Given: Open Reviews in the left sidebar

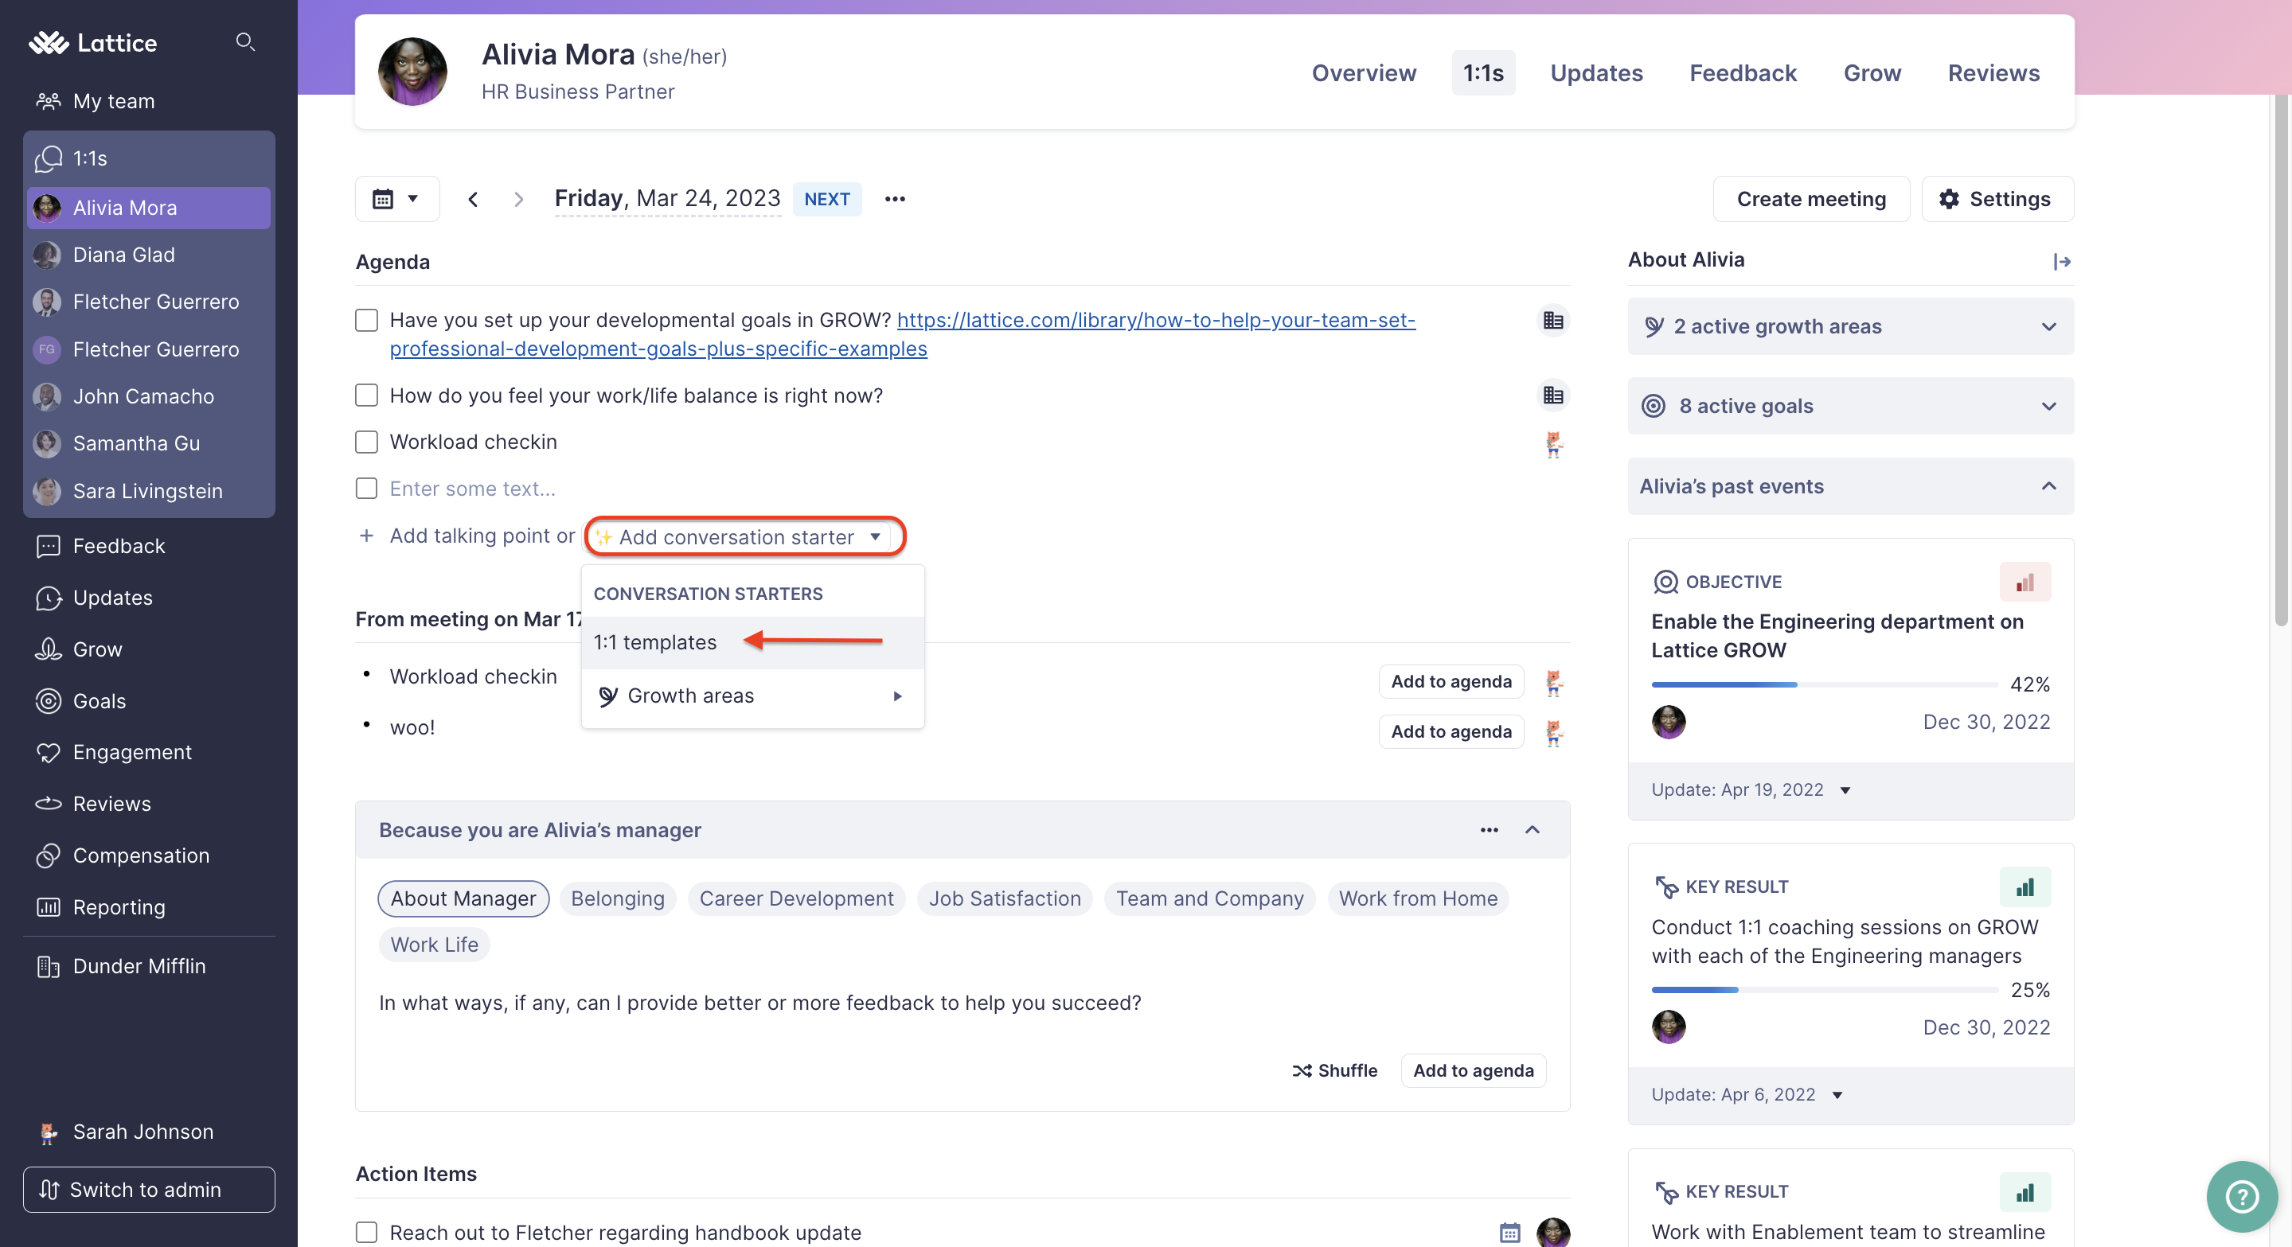Looking at the screenshot, I should (x=111, y=804).
